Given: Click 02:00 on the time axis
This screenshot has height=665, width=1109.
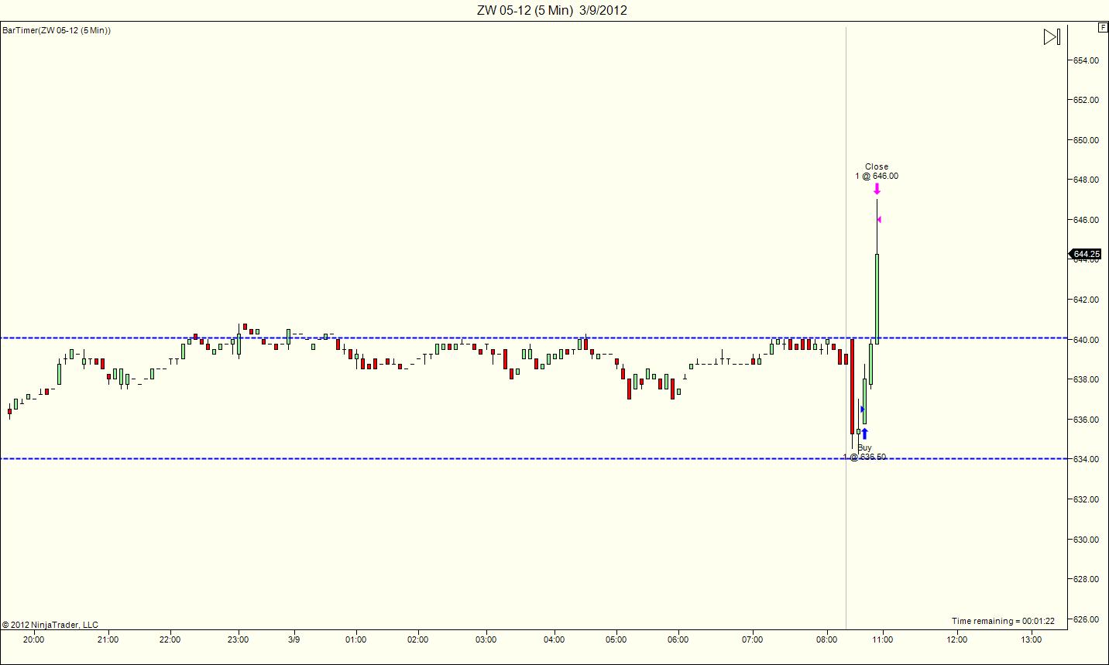Looking at the screenshot, I should point(417,639).
